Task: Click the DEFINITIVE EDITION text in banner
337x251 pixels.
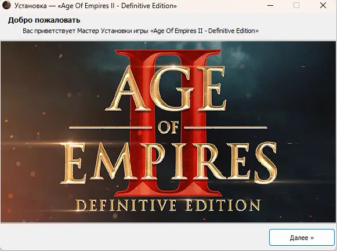Action: click(168, 205)
